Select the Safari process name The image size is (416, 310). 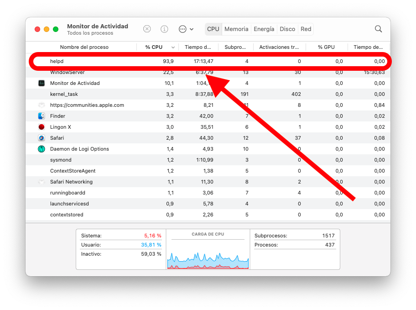point(57,138)
